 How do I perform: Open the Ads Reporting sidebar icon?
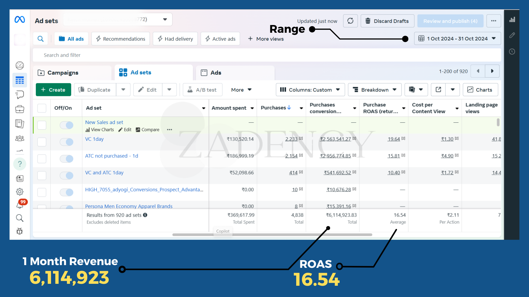point(20,123)
